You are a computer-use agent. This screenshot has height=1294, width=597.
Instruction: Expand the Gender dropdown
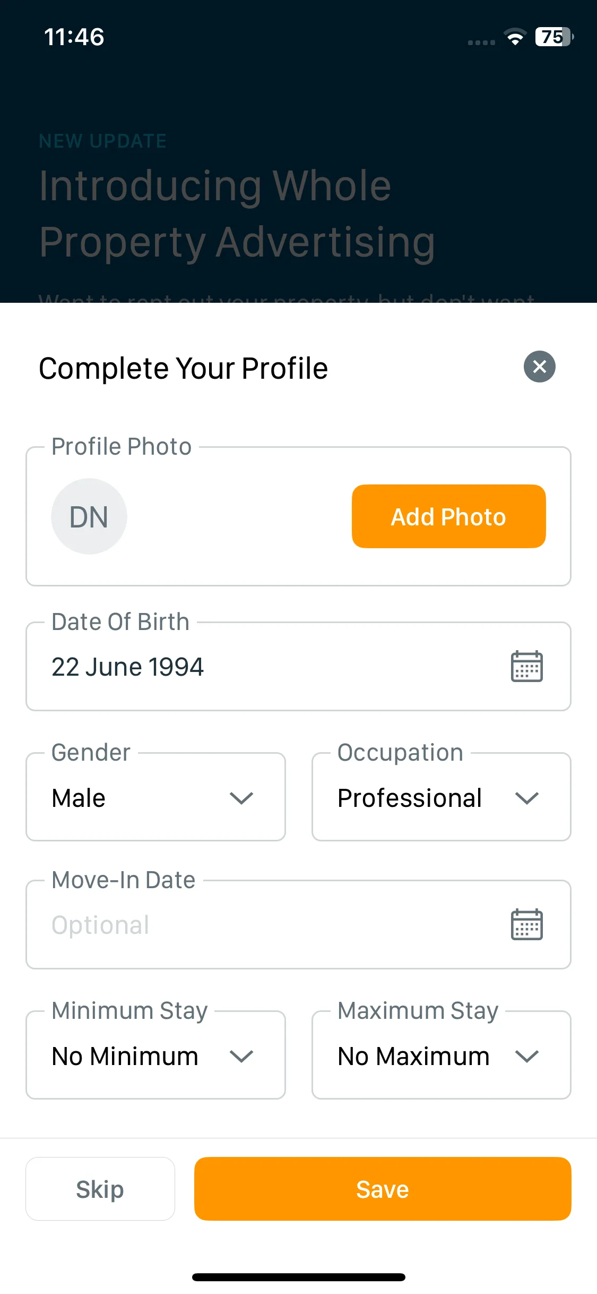click(155, 797)
